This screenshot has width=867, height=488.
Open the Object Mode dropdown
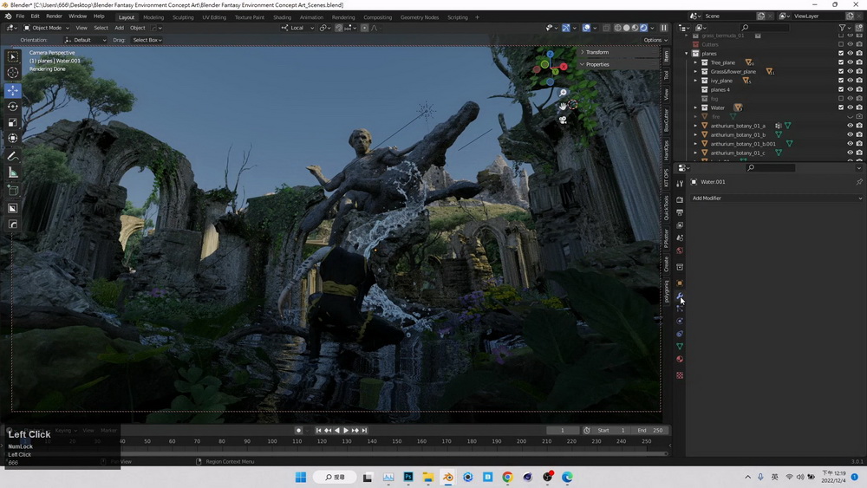(x=47, y=28)
